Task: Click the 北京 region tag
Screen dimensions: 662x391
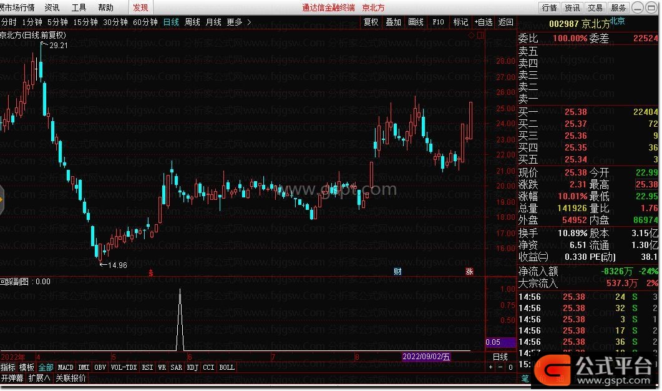Action: pos(618,21)
